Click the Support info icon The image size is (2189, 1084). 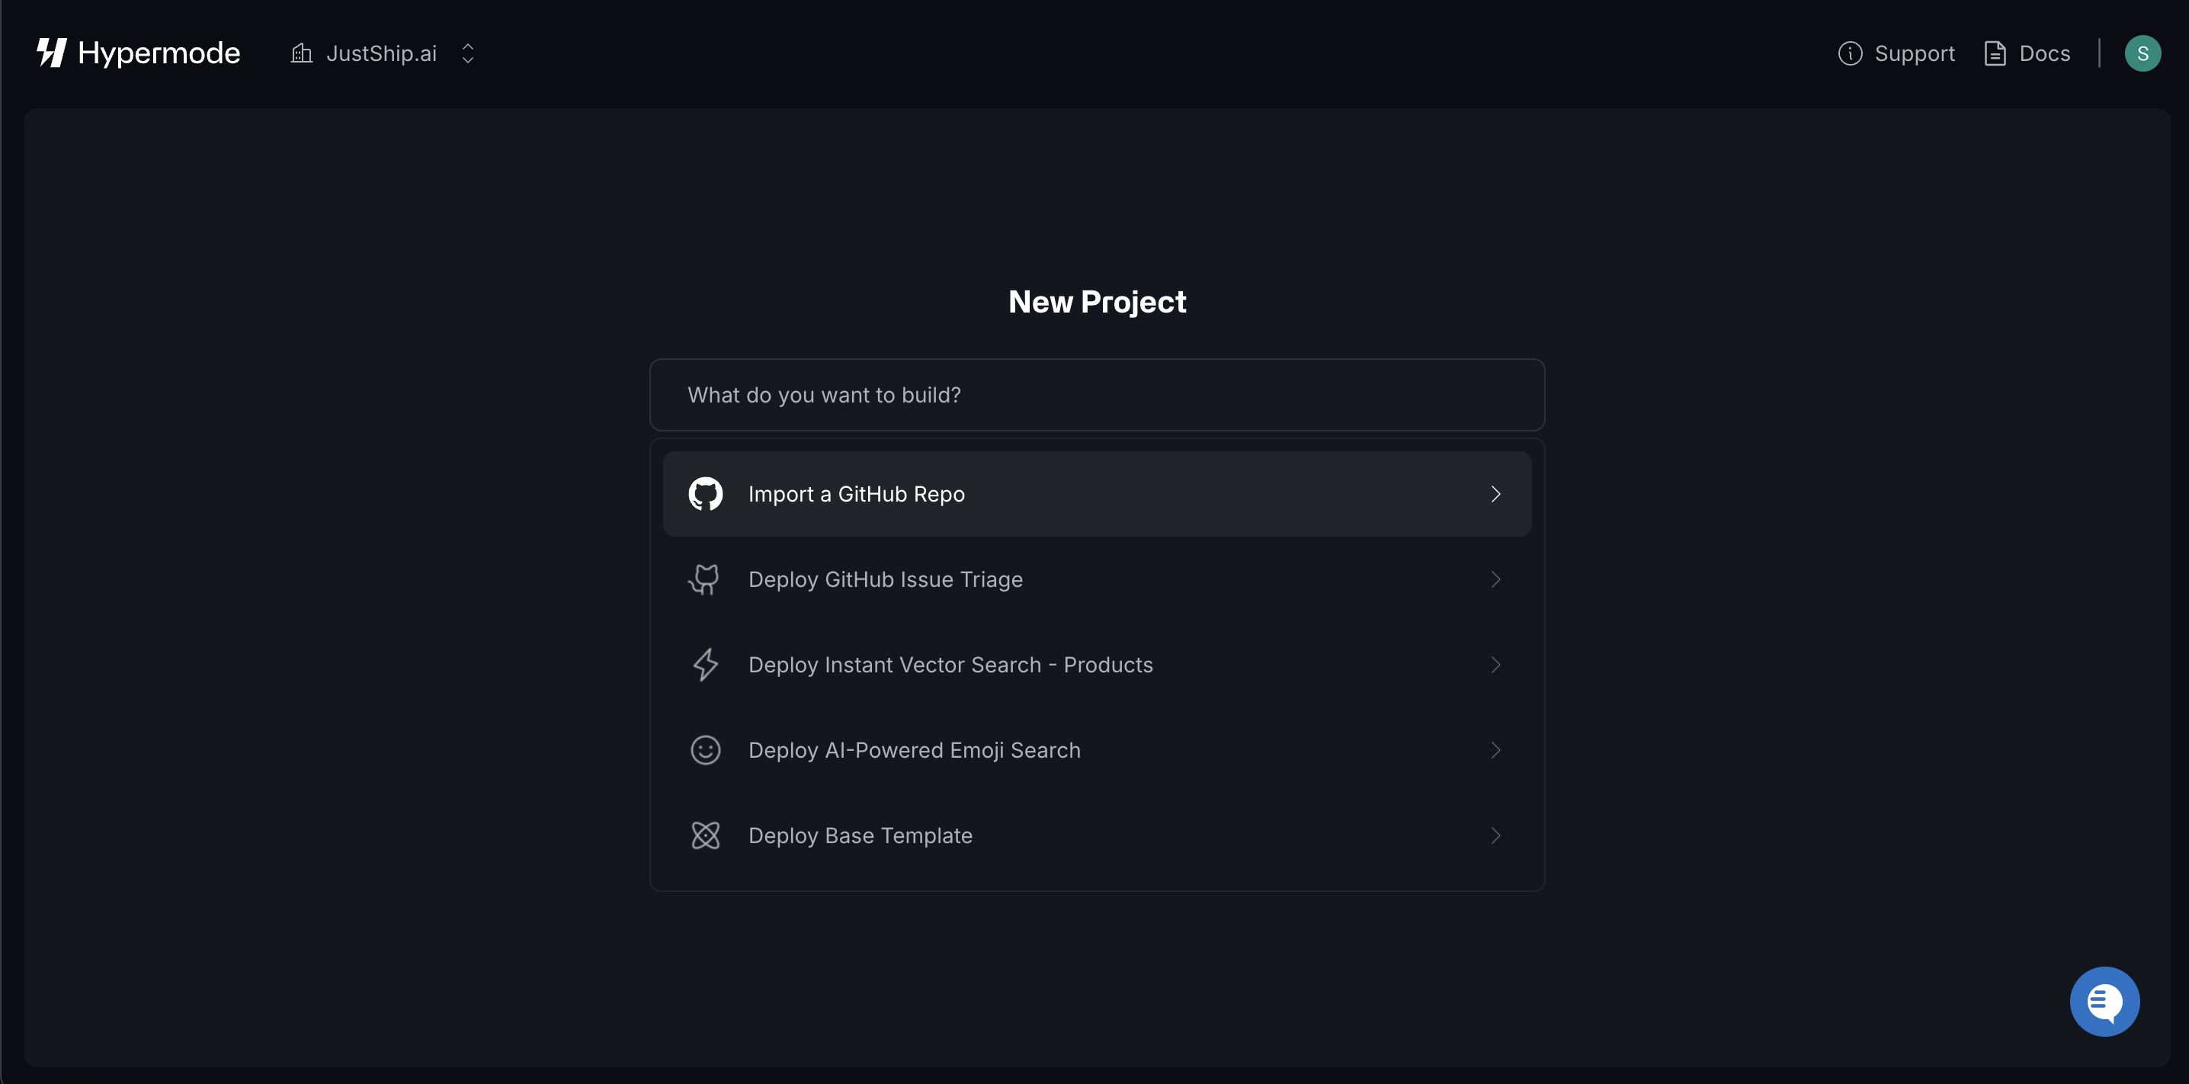(1851, 53)
